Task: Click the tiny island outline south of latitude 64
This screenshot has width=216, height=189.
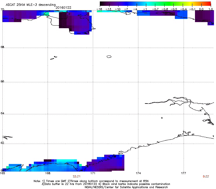Action: click(x=162, y=118)
